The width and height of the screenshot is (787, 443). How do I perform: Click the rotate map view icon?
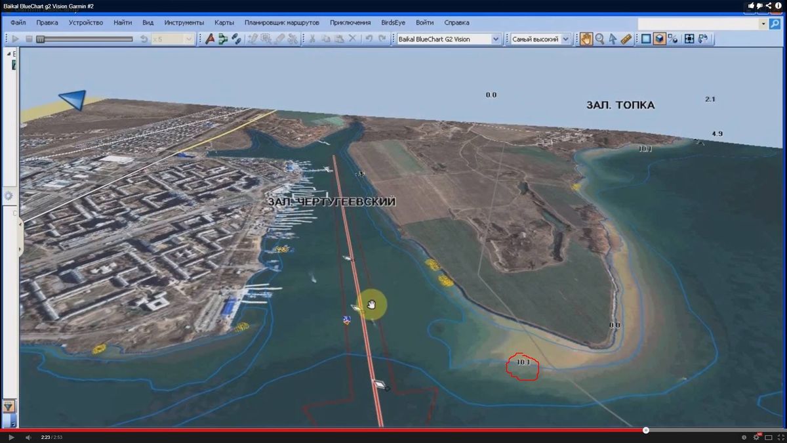[x=703, y=39]
